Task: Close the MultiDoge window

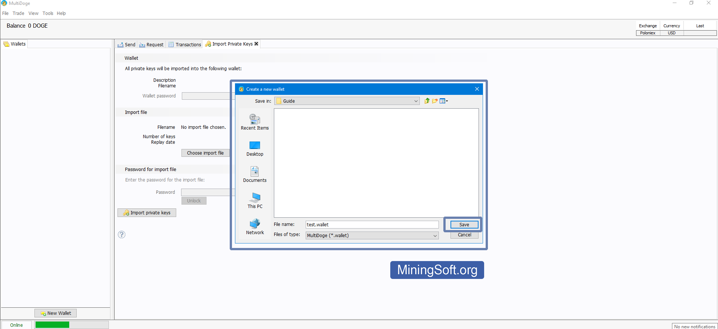Action: click(x=709, y=3)
